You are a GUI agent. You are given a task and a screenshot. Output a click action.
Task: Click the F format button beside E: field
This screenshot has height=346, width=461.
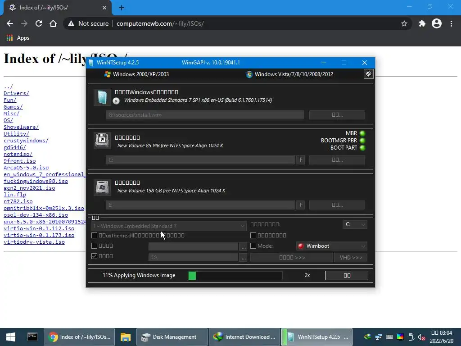[x=301, y=205]
